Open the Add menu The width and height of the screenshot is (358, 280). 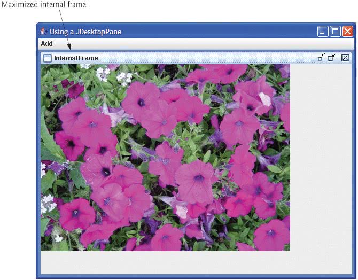pos(47,44)
